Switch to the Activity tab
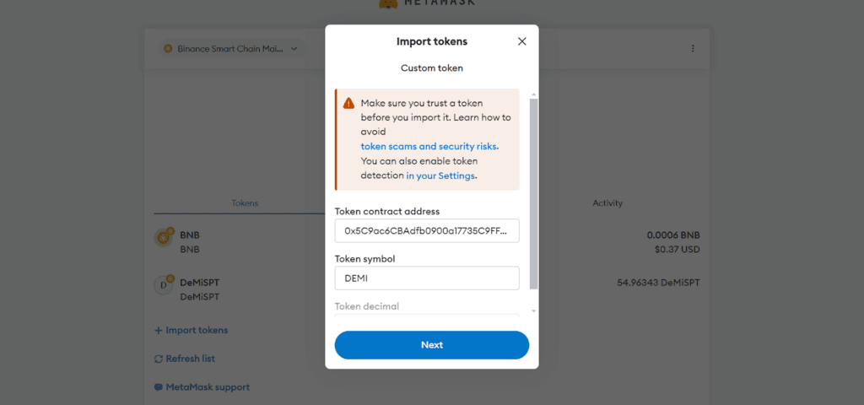Screen dimensions: 864x405 point(607,203)
